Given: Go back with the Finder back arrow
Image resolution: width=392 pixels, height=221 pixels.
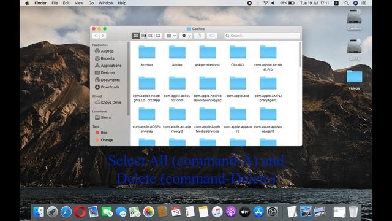Looking at the screenshot, I should click(96, 36).
